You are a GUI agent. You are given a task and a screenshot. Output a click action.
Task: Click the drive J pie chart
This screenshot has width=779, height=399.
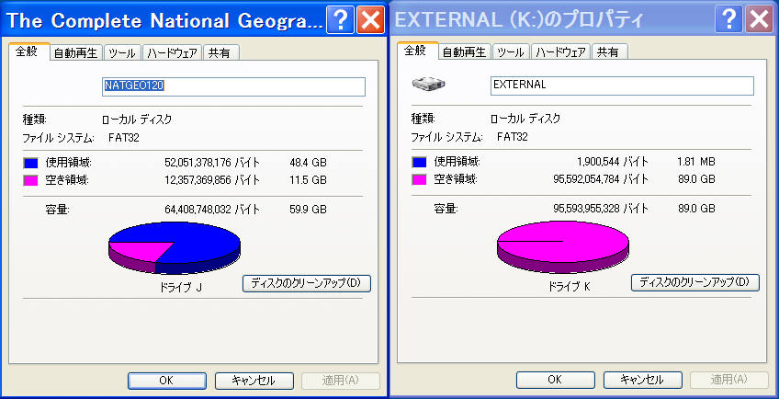tap(175, 245)
